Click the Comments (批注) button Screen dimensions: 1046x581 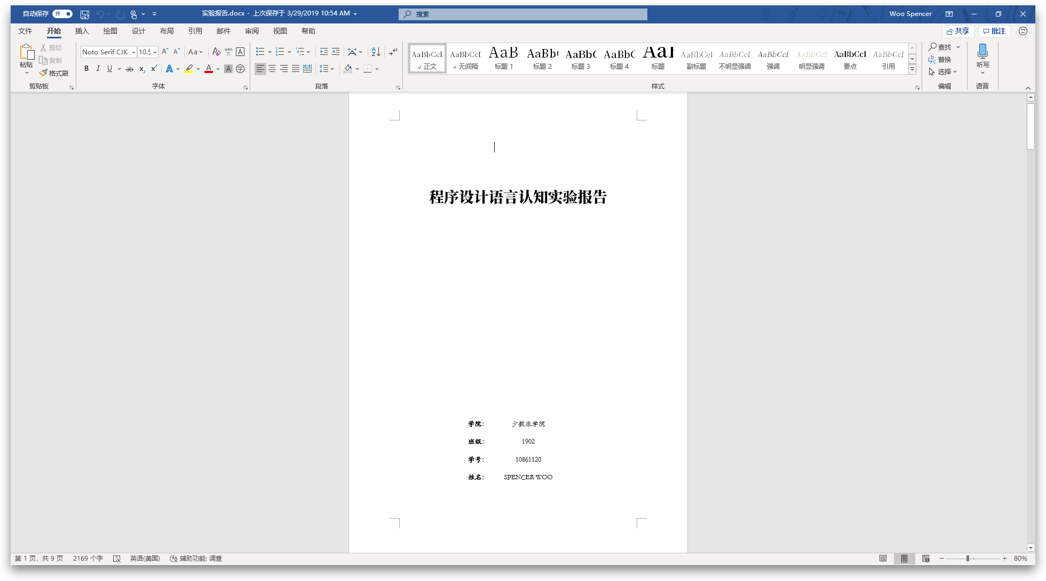[995, 31]
